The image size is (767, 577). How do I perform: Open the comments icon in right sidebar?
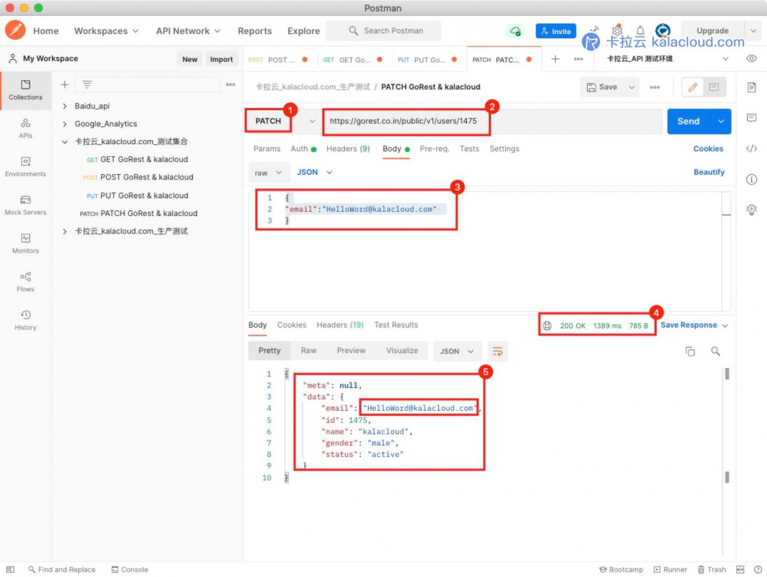tap(751, 118)
